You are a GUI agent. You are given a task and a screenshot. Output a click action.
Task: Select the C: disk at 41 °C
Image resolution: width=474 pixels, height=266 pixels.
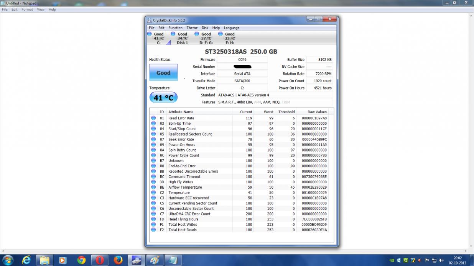click(x=159, y=38)
